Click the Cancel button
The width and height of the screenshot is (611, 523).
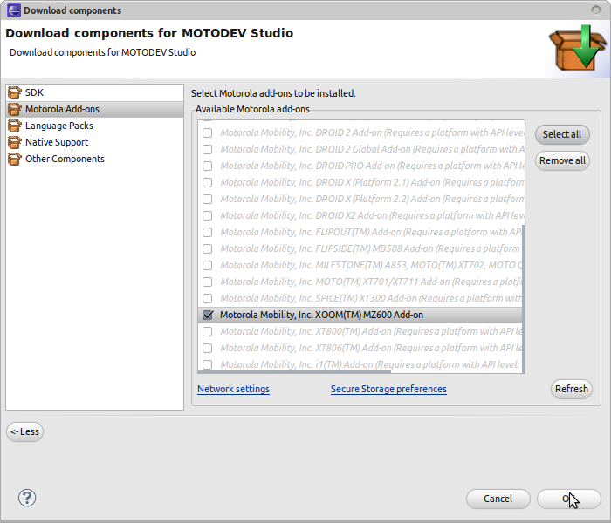498,499
